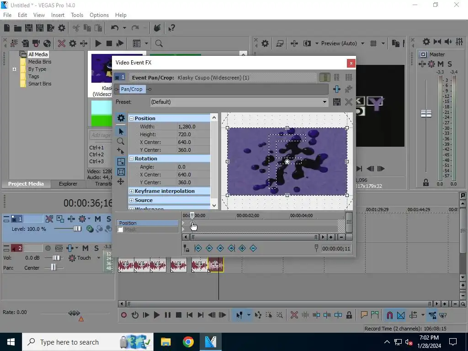This screenshot has width=468, height=351.
Task: Click the New Project icon in main toolbar
Action: [7, 28]
